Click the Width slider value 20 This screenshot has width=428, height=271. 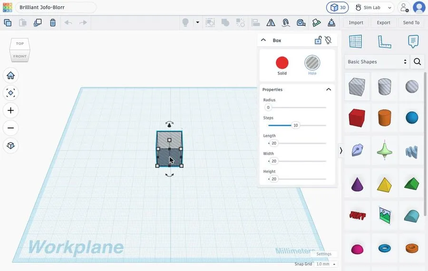[x=274, y=161]
